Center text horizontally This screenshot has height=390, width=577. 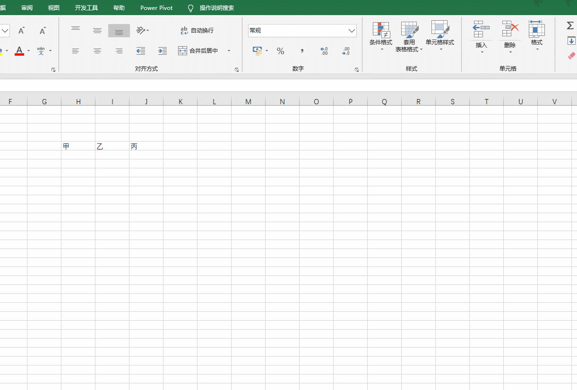tap(97, 50)
